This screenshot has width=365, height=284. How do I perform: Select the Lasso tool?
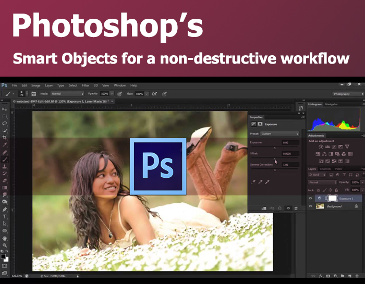(4, 124)
